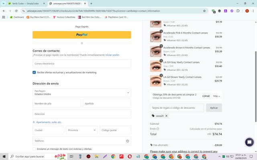Open the País/Región dropdown

pyautogui.click(x=82, y=93)
